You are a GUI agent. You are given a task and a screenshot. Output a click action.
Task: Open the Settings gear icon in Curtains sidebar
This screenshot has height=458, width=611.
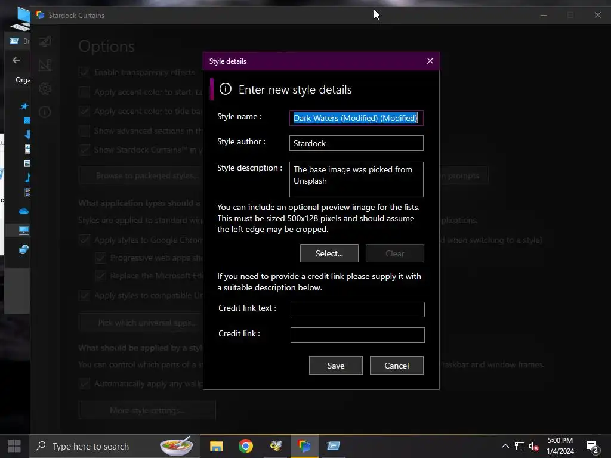[45, 89]
